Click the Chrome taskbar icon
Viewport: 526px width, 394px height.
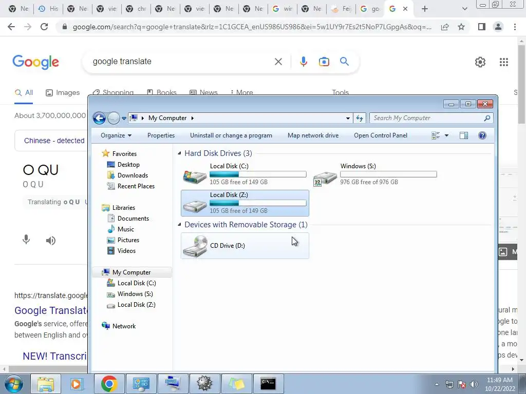tap(109, 384)
